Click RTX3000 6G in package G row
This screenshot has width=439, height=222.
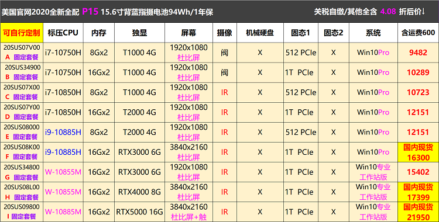coord(139,172)
